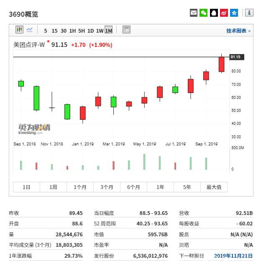The image size is (261, 269).
Task: Click the 每股收益 value - 60.02
Action: [x=244, y=224]
